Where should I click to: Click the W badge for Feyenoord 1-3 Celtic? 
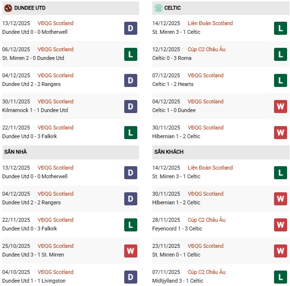pyautogui.click(x=280, y=225)
